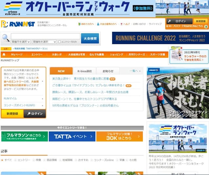Open first-time visitors beginner mark link
The width and height of the screenshot is (209, 175).
pos(86,24)
